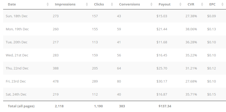Click the Payout column header text
Viewport: 226px width, 112px height.
point(164,4)
